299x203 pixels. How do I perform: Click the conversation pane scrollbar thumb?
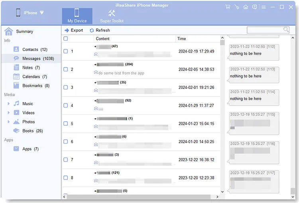point(293,191)
